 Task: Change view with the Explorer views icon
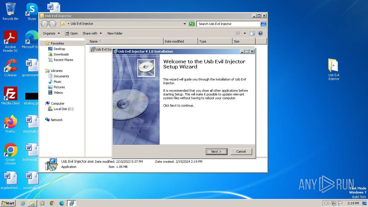237,33
